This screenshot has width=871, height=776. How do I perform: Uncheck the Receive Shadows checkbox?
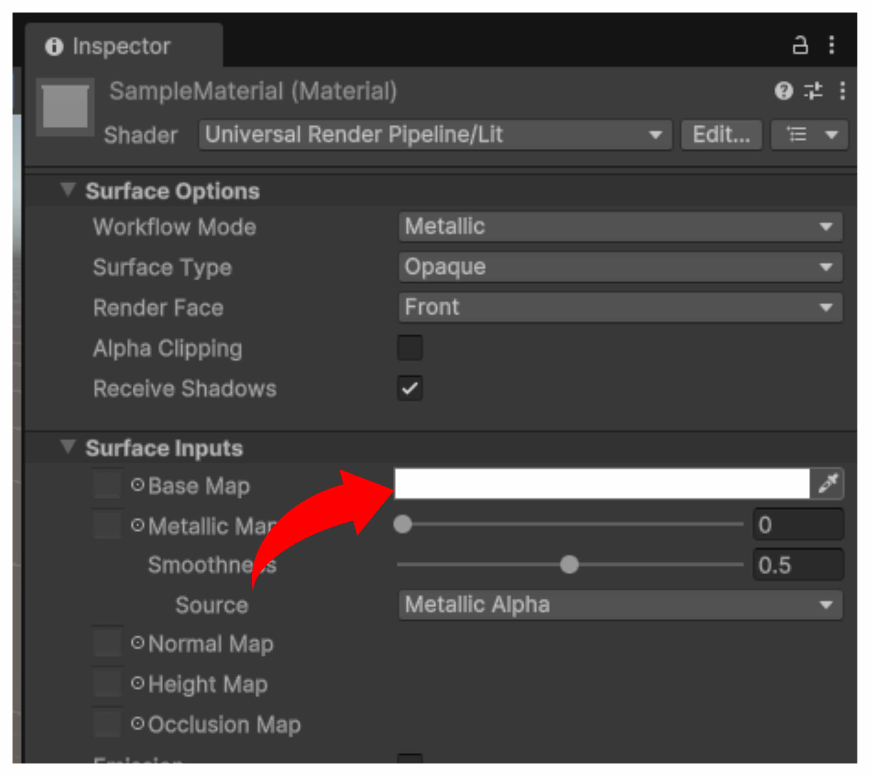(x=410, y=388)
